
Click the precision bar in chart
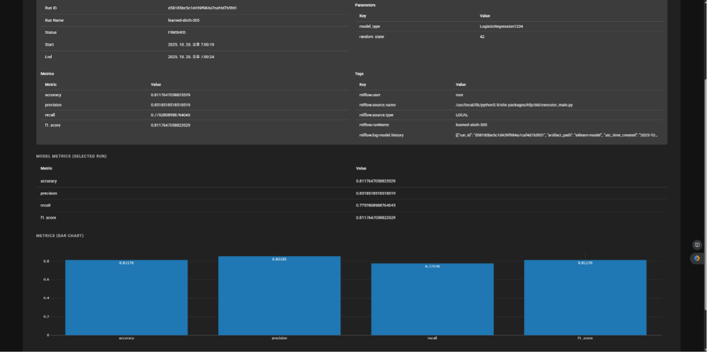(x=279, y=296)
